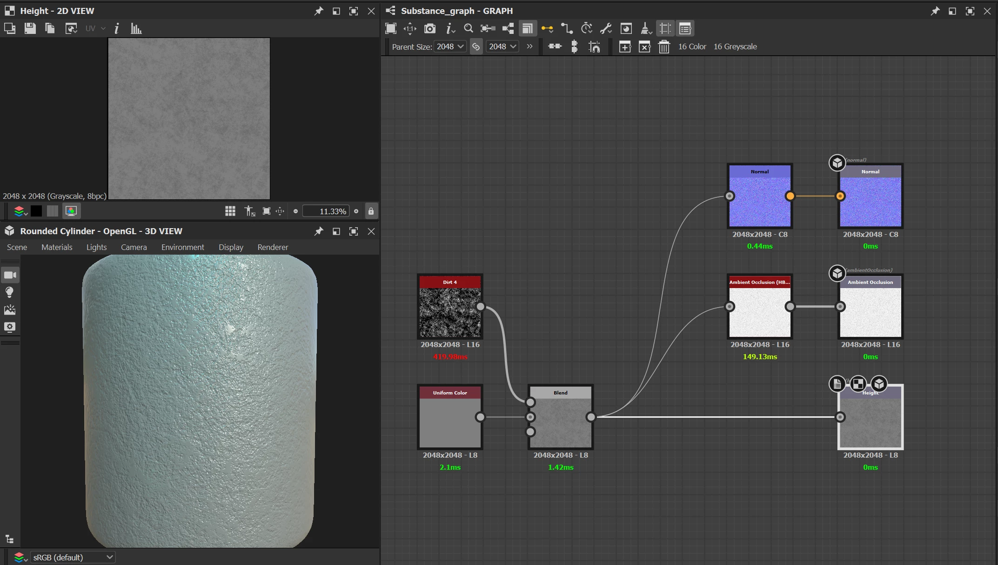
Task: Expand the sRGB (default) color space dropdown
Action: [x=73, y=557]
